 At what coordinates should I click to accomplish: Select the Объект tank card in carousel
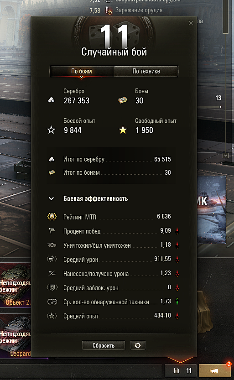[16, 285]
